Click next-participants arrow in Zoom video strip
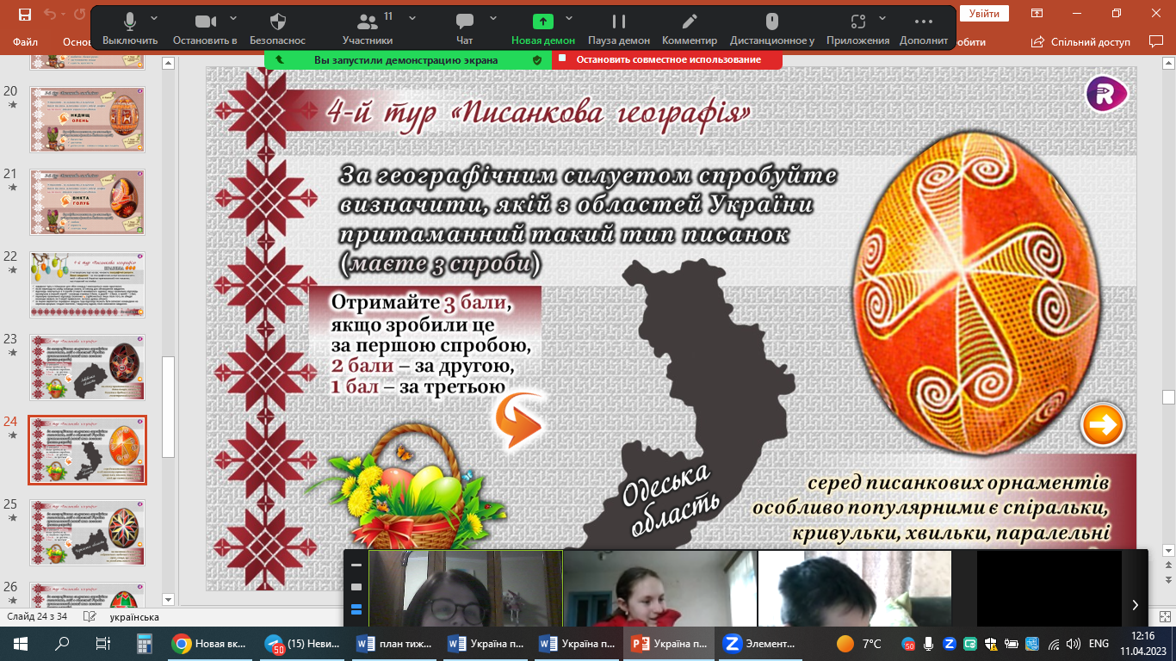The image size is (1176, 661). pyautogui.click(x=1135, y=604)
